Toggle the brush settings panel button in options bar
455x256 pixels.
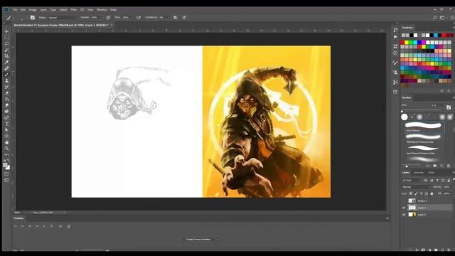(x=33, y=18)
